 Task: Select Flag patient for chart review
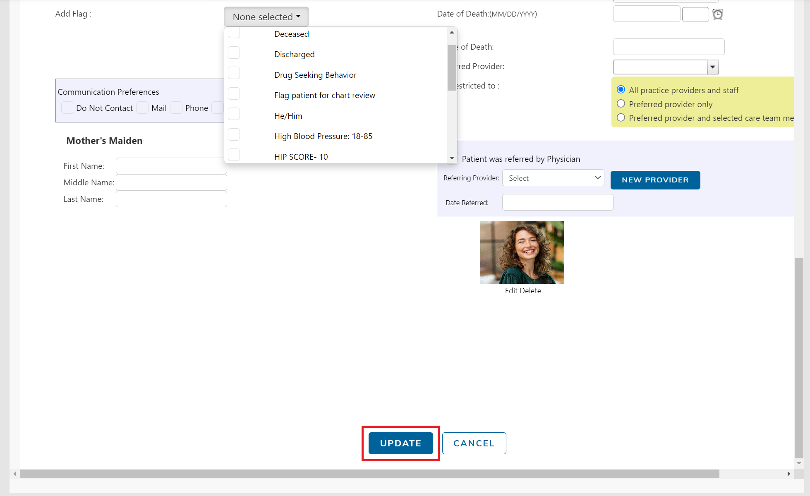(x=234, y=93)
